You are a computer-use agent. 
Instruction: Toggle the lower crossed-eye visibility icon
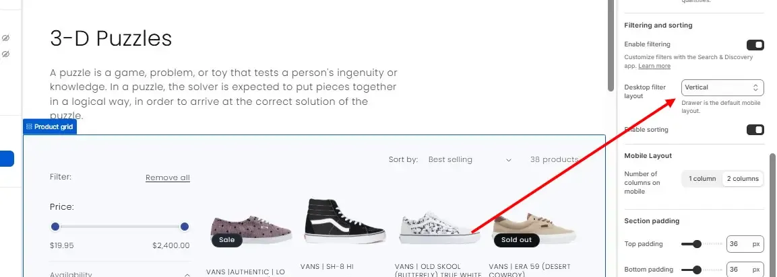pyautogui.click(x=5, y=54)
